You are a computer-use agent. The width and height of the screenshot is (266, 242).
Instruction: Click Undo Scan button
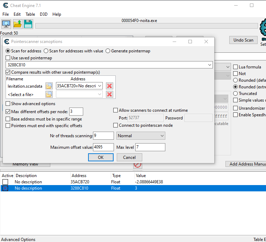(243, 40)
